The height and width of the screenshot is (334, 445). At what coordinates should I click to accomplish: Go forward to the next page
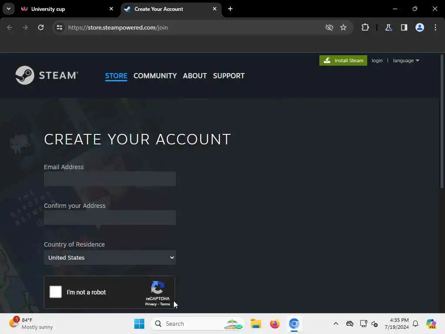(25, 27)
